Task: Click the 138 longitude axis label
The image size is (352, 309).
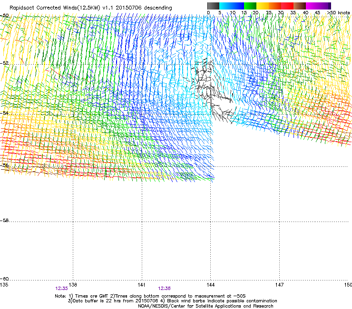Action: (x=73, y=285)
